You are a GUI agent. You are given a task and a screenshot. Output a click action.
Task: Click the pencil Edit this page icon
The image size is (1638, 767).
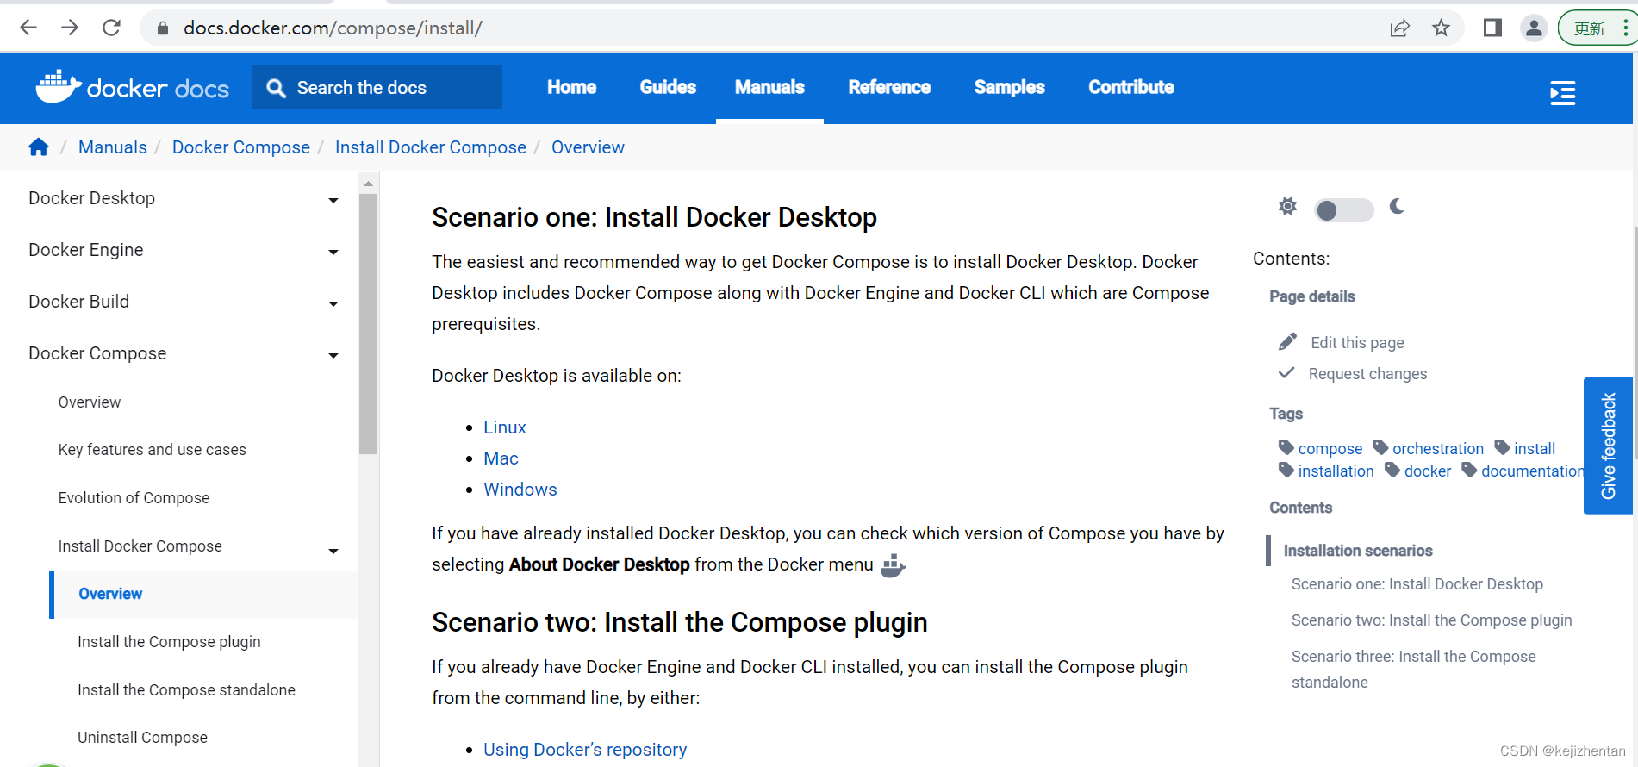1287,342
